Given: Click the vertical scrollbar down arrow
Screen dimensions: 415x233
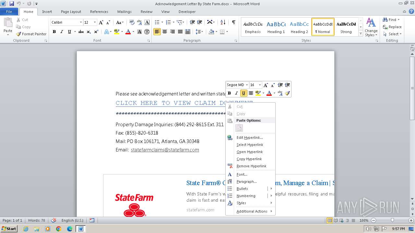Looking at the screenshot, I should 412,199.
